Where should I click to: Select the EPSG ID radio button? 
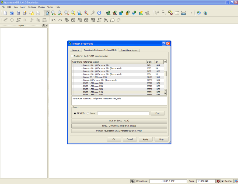75,113
